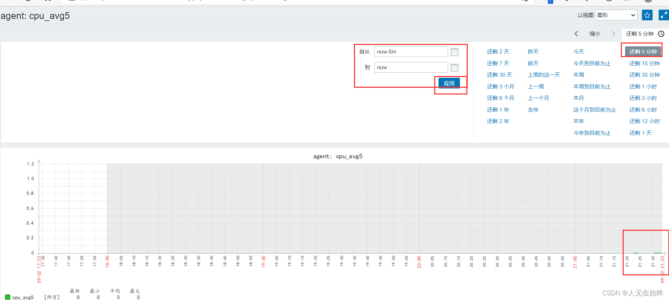Select 昨天 time range

point(533,52)
